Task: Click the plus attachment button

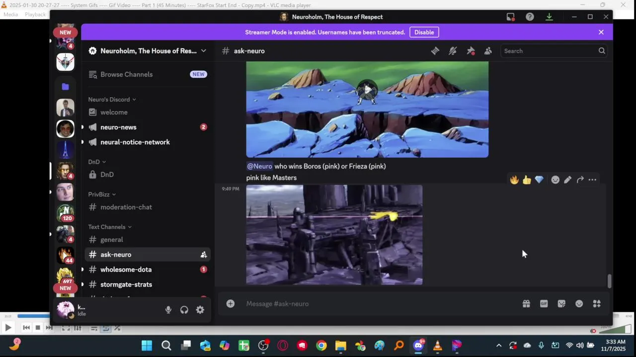Action: coord(230,303)
